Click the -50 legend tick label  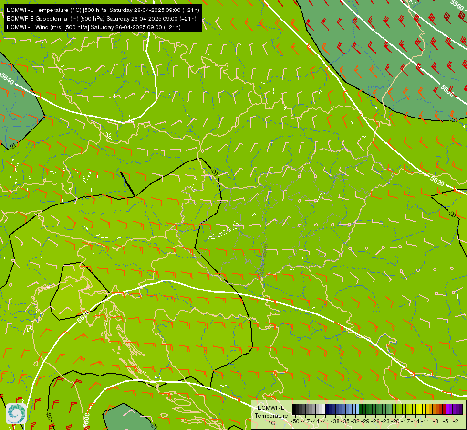295,421
